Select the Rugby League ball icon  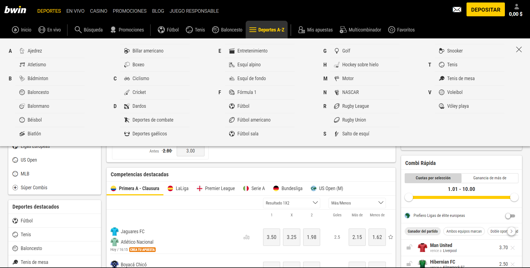click(337, 106)
